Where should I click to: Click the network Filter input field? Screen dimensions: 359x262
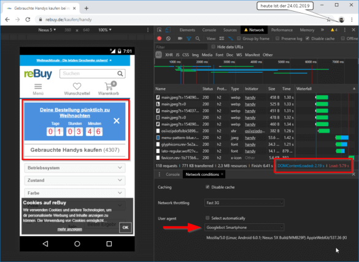click(181, 47)
